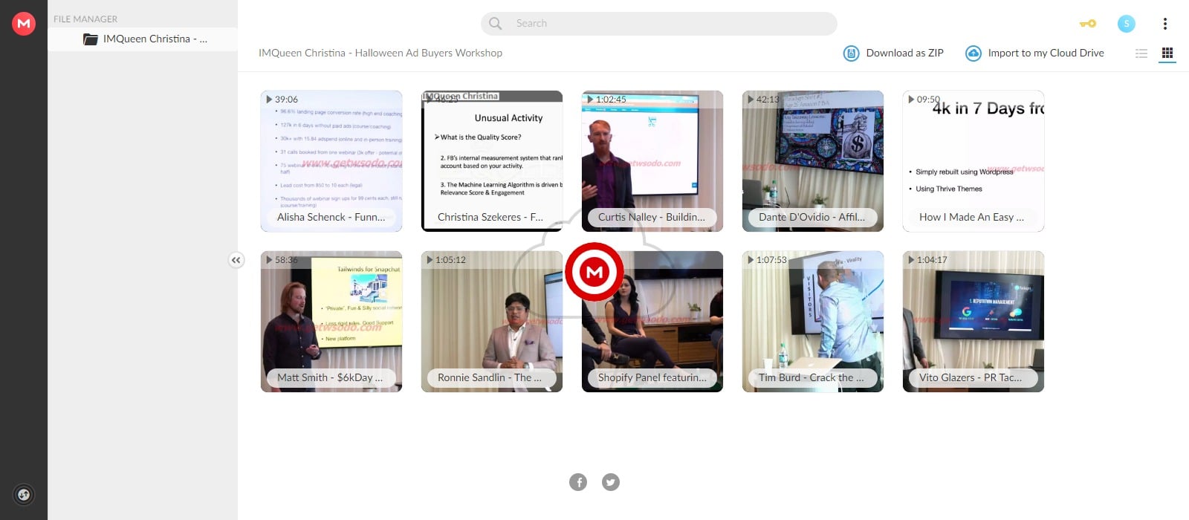Click the Twitter share icon
This screenshot has width=1189, height=520.
[611, 482]
